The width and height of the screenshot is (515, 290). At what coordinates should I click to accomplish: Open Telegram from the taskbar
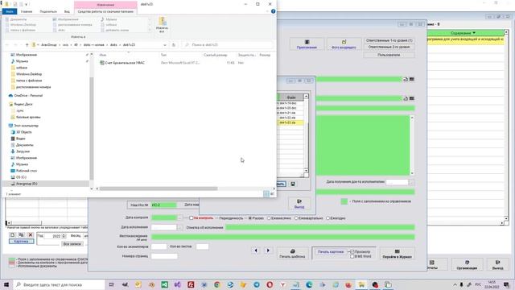[x=257, y=284]
